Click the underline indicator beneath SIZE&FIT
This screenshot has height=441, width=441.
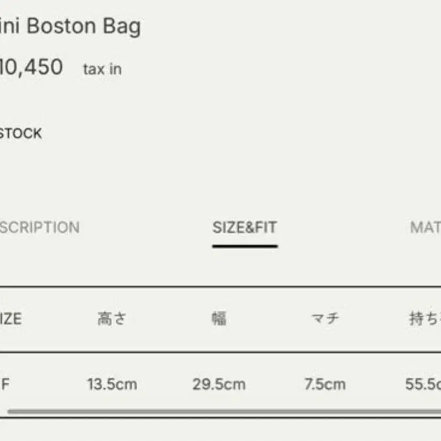(245, 246)
